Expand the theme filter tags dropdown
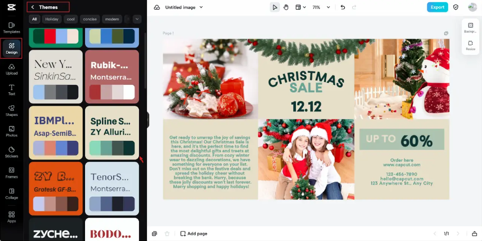This screenshot has width=482, height=241. tap(137, 19)
